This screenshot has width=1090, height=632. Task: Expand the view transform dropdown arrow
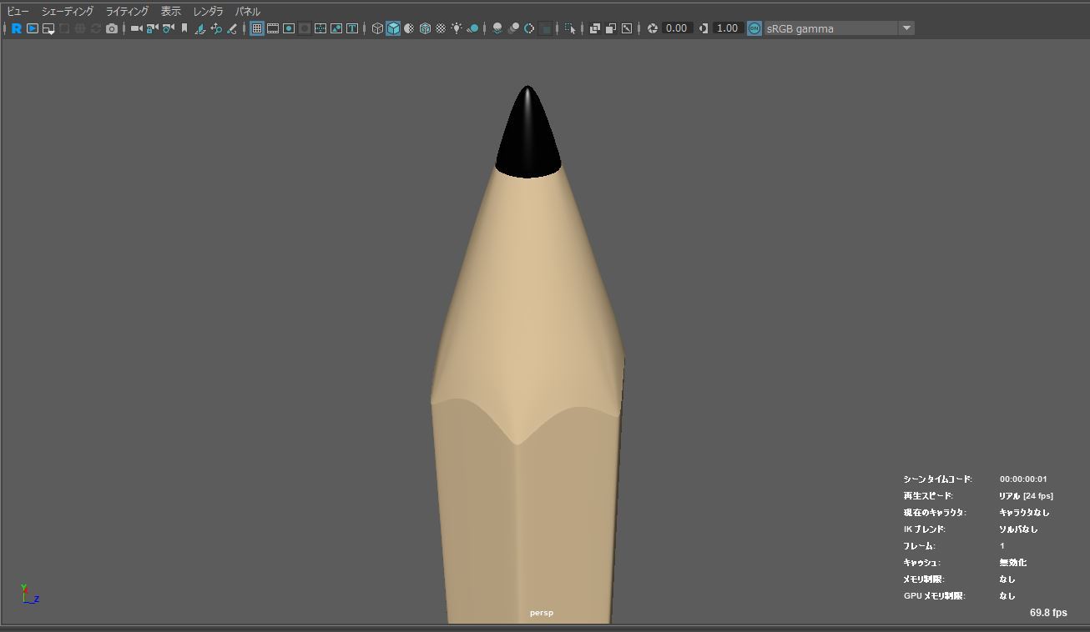pyautogui.click(x=906, y=28)
